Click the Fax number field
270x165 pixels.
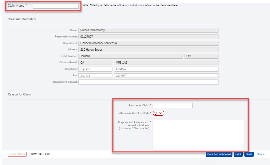pyautogui.click(x=166, y=76)
